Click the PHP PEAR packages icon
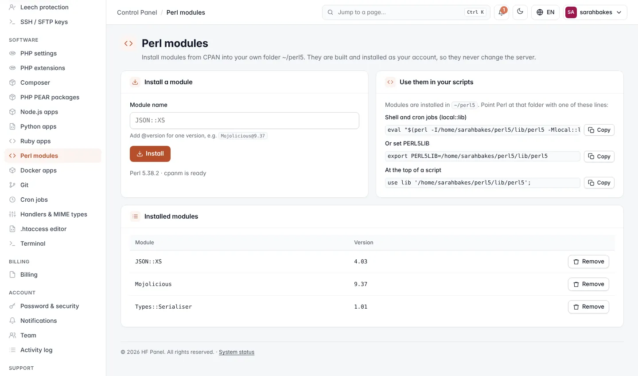Image resolution: width=638 pixels, height=376 pixels. (12, 97)
